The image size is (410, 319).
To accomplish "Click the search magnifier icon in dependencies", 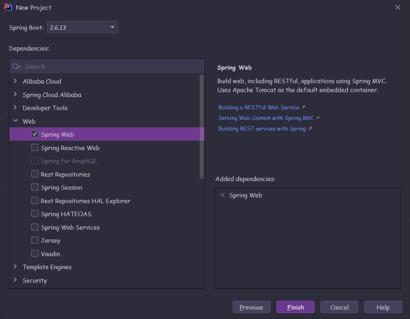I will (x=16, y=66).
